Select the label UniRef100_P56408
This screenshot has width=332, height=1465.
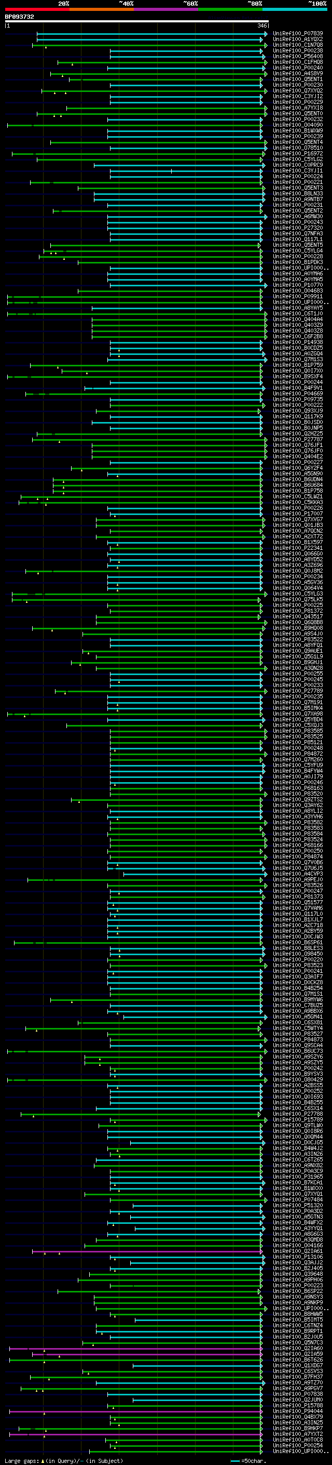298,56
